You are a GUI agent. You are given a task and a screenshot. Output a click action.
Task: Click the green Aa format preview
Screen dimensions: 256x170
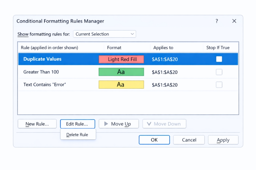tap(121, 72)
